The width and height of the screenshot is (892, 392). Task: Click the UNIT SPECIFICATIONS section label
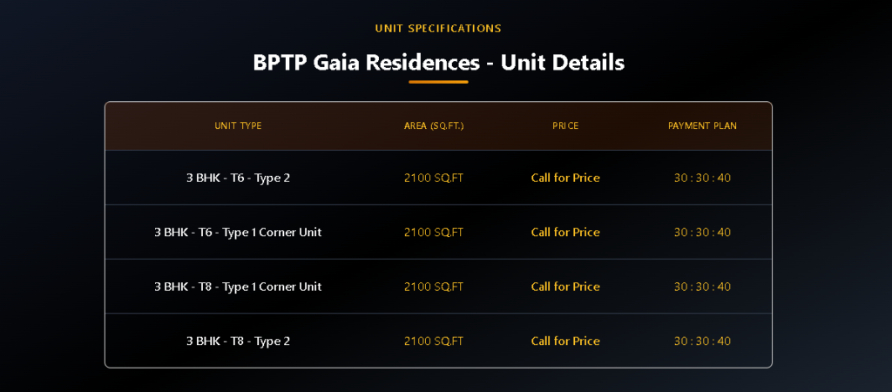point(438,29)
